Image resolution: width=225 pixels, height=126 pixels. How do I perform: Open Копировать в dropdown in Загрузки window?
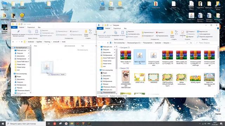pyautogui.click(x=148, y=36)
